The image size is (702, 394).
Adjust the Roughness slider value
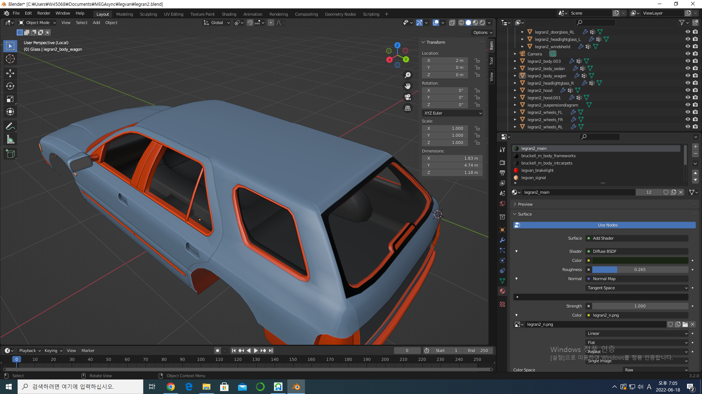click(639, 270)
